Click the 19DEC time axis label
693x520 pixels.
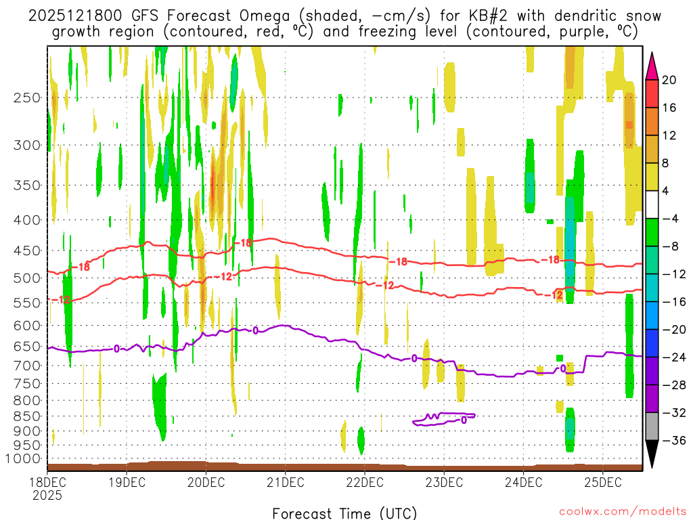[127, 482]
